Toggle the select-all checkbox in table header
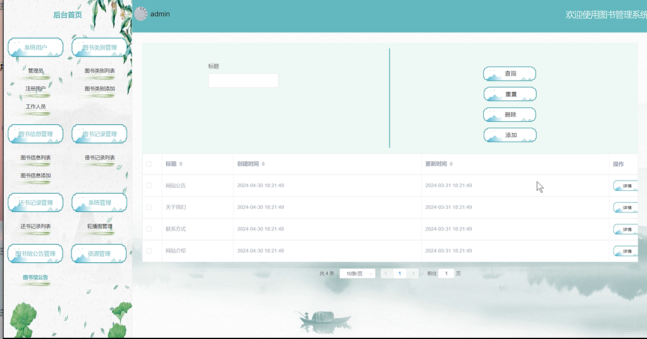The height and width of the screenshot is (339, 647). click(x=149, y=164)
